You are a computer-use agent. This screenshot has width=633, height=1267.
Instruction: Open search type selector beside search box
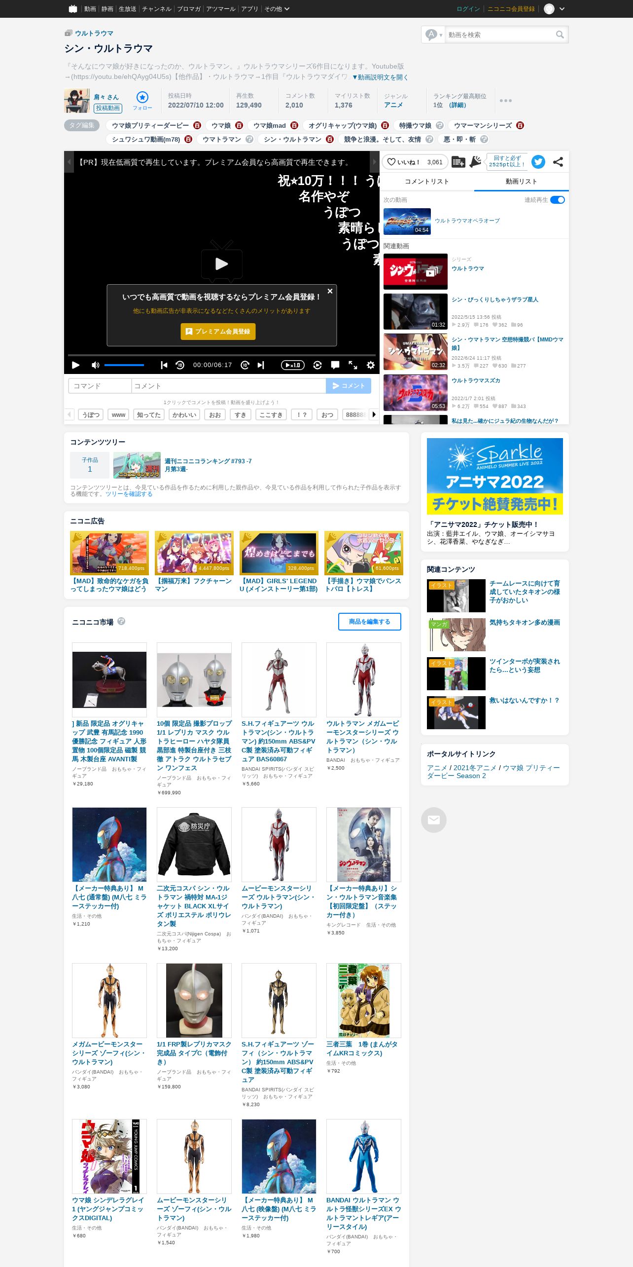434,35
